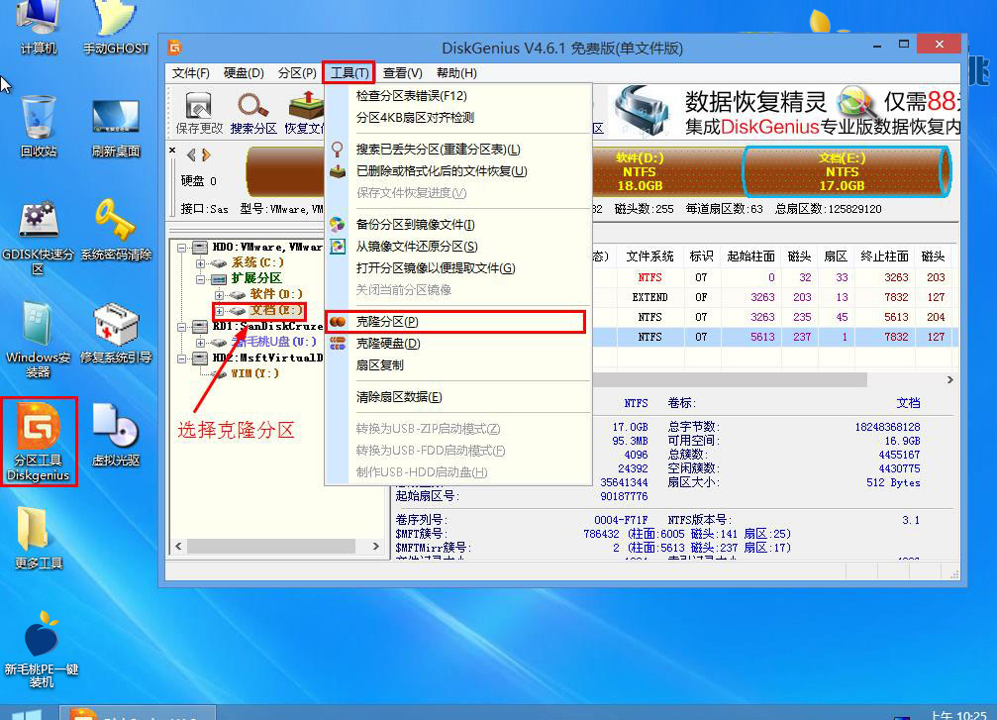Launch the Windows安装器 desktop icon

[x=39, y=340]
